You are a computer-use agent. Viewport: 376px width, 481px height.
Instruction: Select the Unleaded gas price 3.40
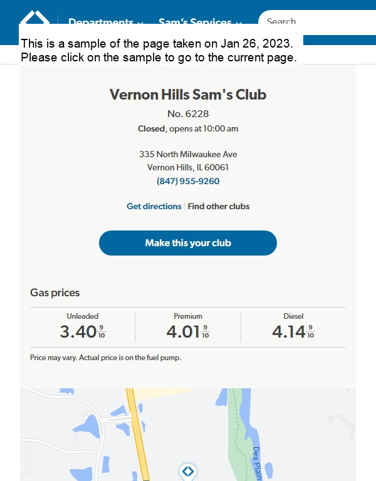coord(83,331)
